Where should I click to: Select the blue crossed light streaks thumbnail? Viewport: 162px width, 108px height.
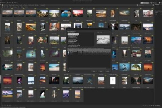[x=89, y=80]
